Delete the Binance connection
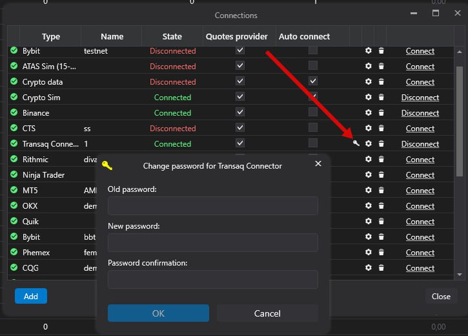The height and width of the screenshot is (336, 468). [x=381, y=112]
